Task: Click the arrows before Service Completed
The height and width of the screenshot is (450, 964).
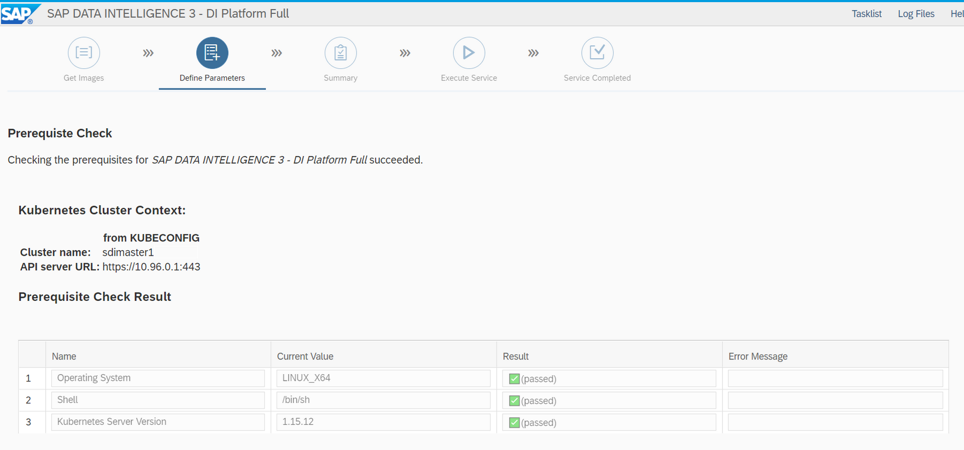Action: 533,53
